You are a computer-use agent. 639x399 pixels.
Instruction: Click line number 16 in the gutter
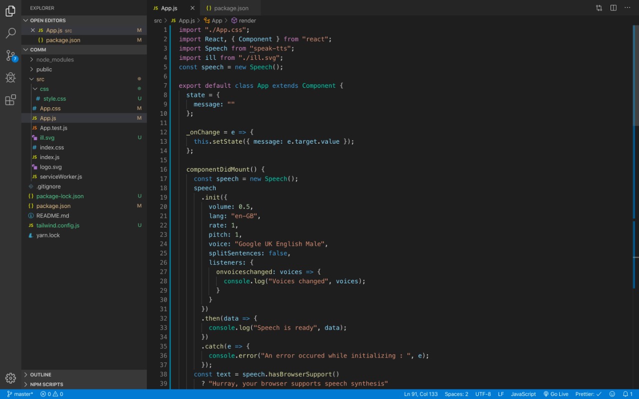tap(163, 170)
